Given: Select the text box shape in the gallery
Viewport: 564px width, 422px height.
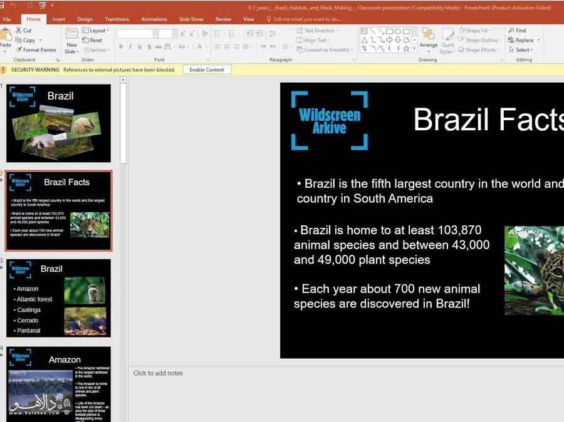Looking at the screenshot, I should 364,31.
